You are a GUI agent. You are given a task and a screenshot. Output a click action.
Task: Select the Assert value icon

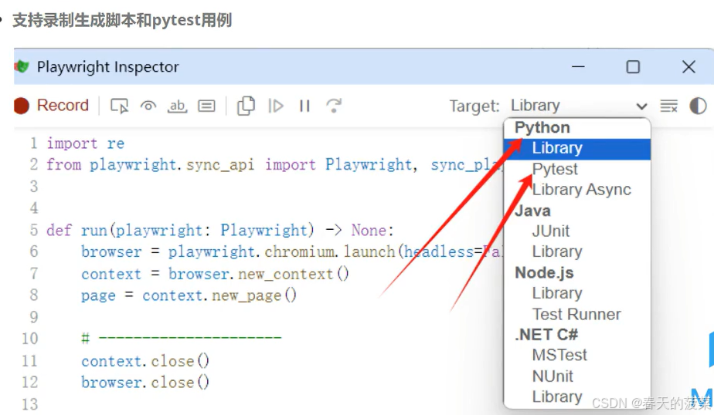click(206, 106)
